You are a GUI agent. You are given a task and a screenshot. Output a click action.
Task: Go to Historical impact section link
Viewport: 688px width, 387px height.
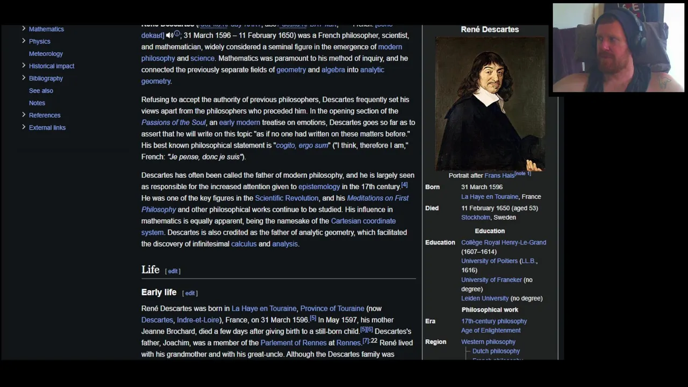pos(52,66)
